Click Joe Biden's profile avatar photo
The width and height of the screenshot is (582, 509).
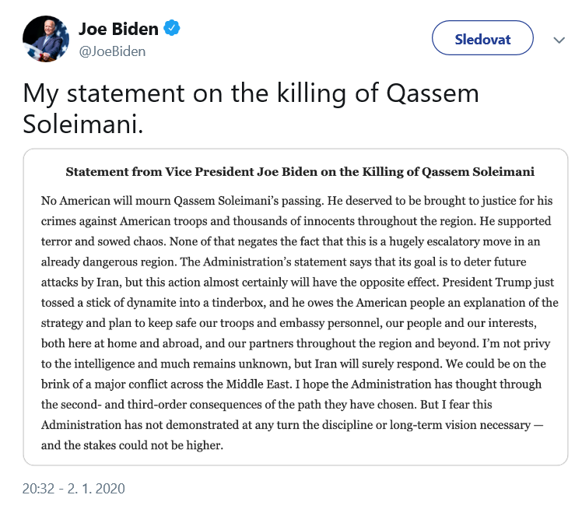pos(47,39)
